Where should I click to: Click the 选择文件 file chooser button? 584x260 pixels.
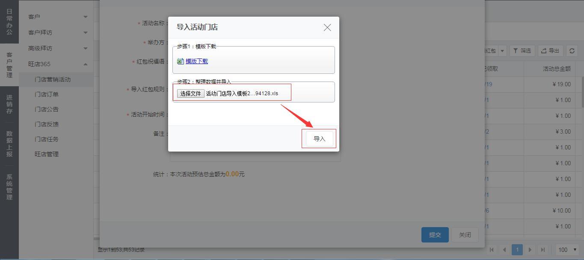[x=190, y=93]
